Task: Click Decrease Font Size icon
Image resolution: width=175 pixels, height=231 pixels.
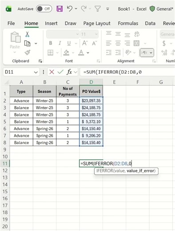Action: tap(95, 43)
